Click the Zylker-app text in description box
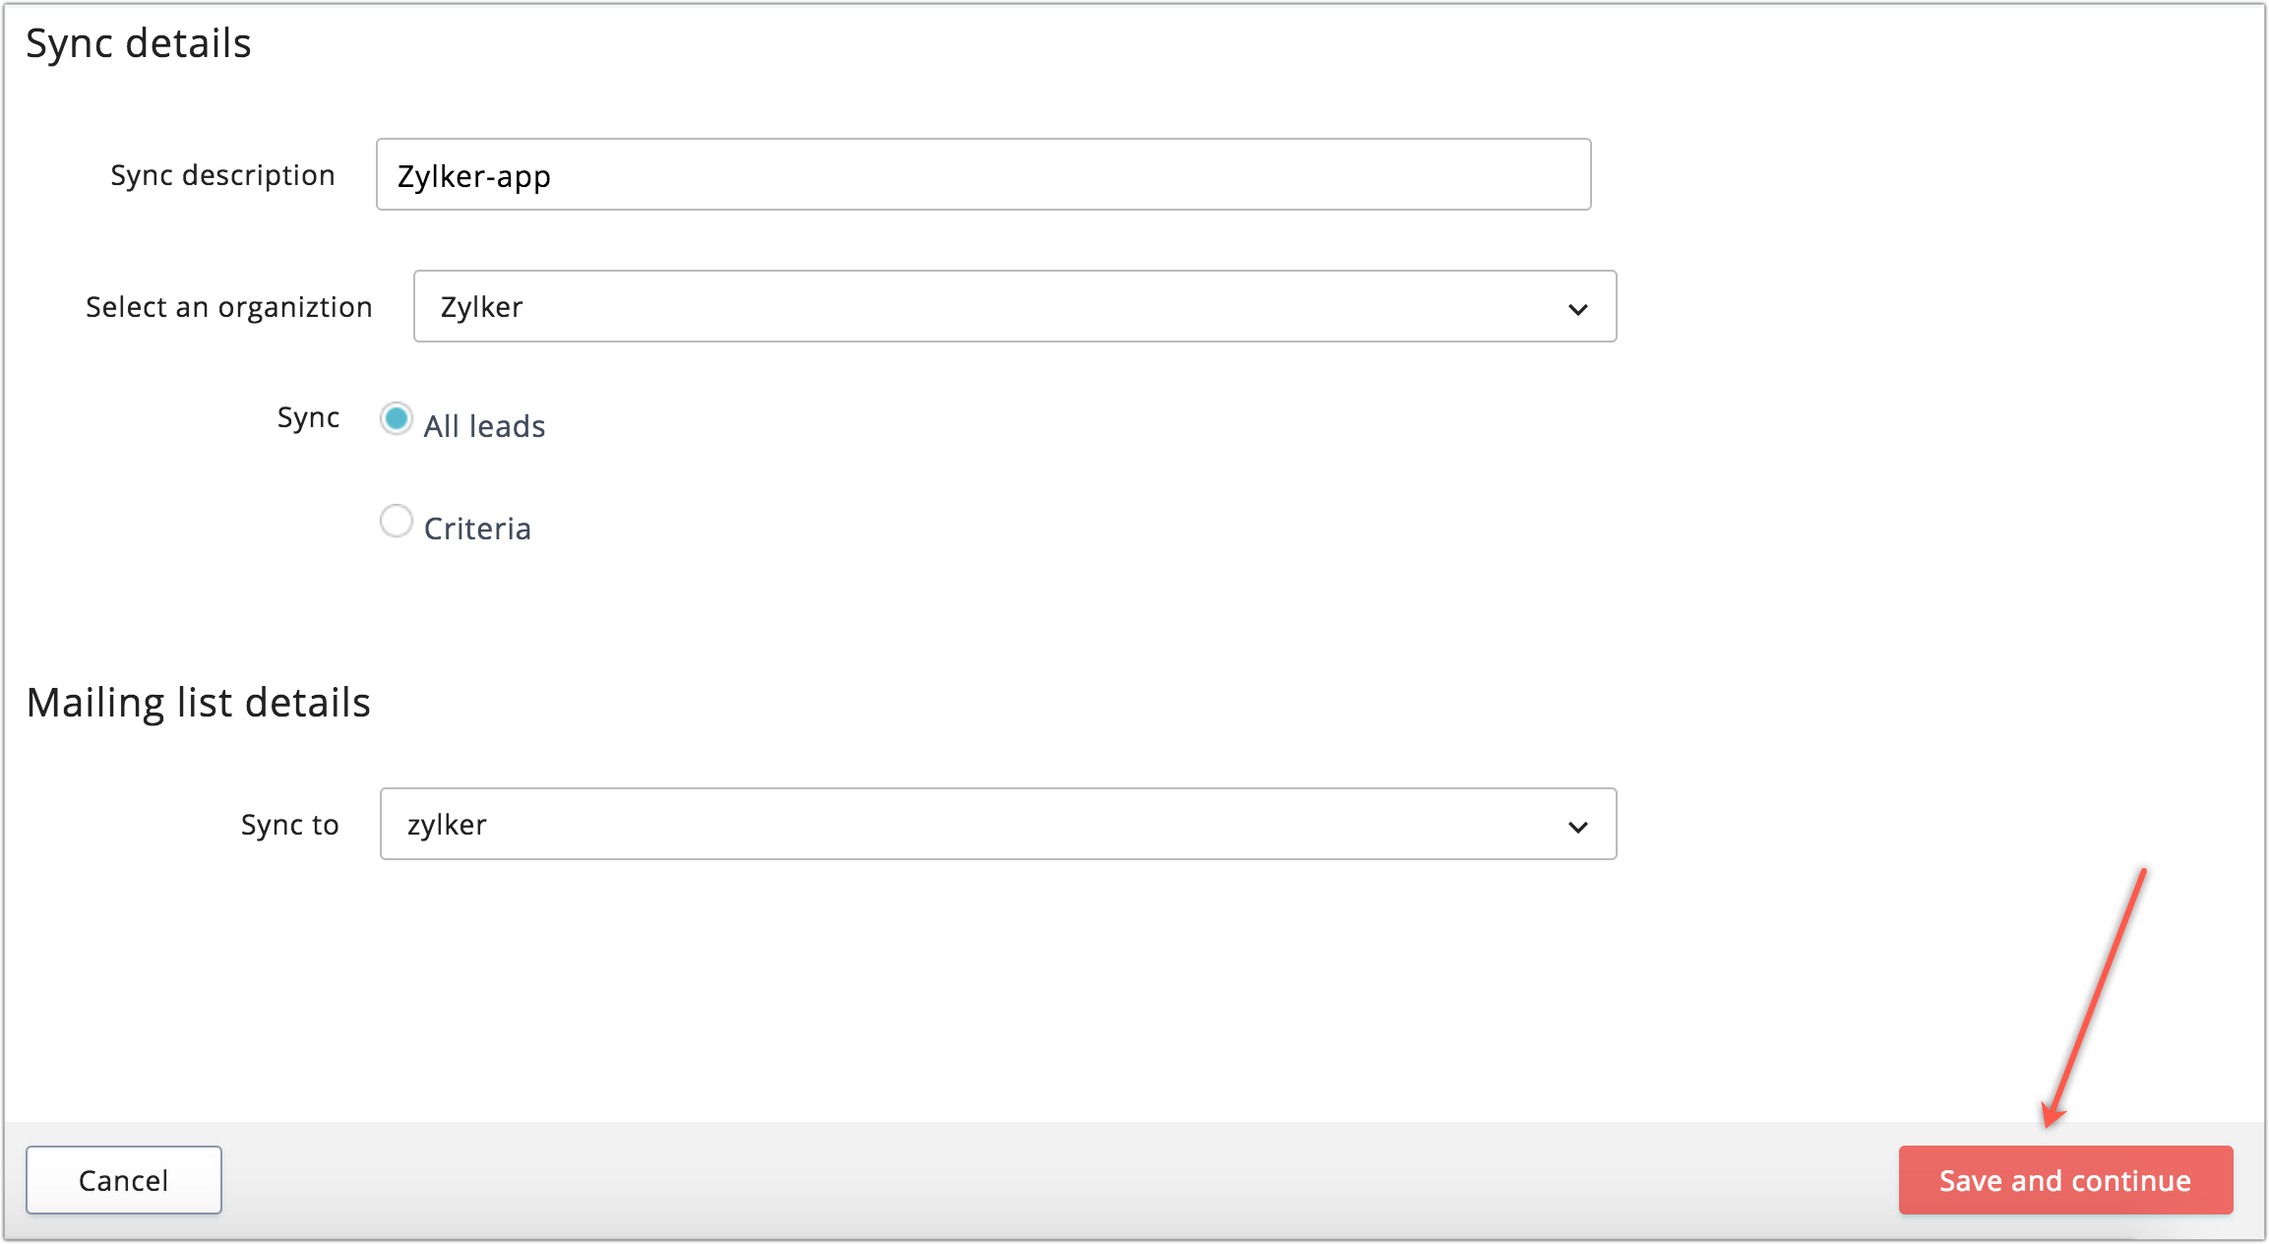This screenshot has width=2269, height=1244. click(x=473, y=177)
